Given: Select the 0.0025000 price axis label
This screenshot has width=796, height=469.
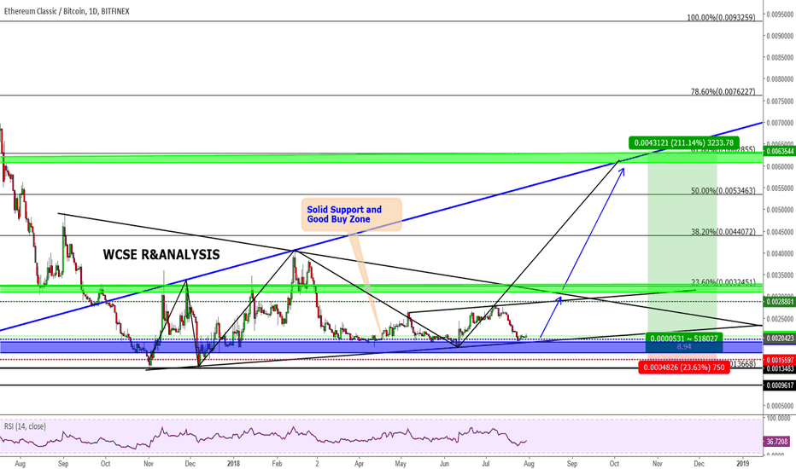Looking at the screenshot, I should [780, 319].
